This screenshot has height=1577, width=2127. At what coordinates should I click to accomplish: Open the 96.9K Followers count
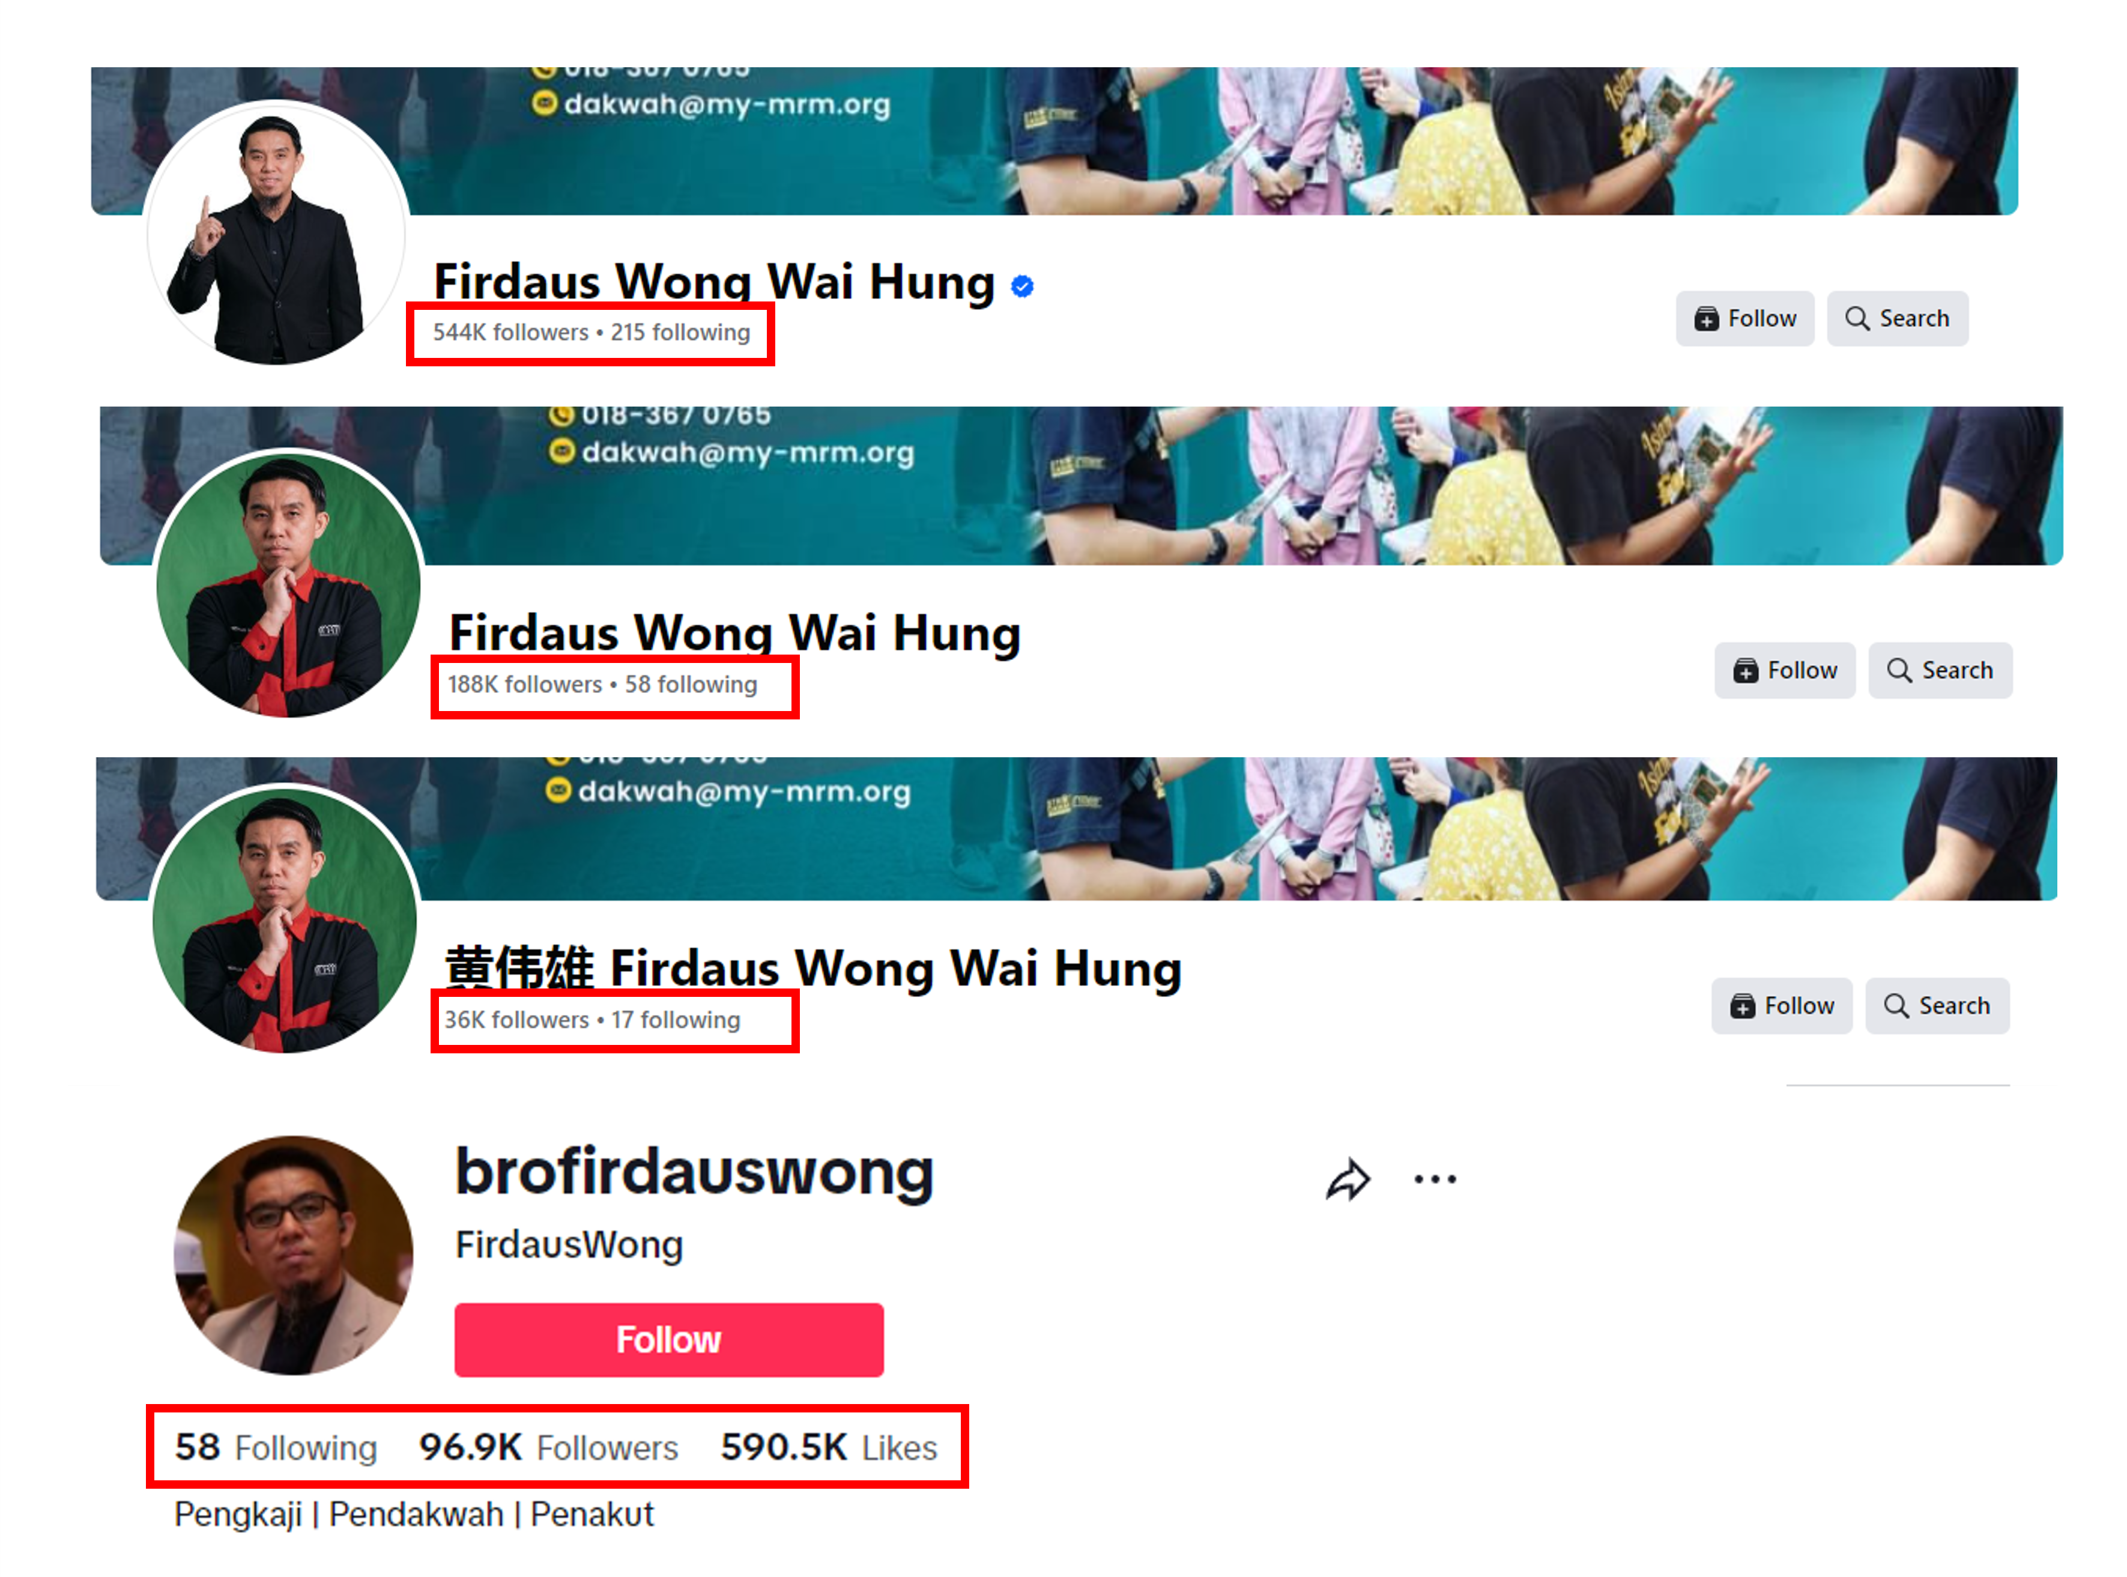pyautogui.click(x=549, y=1447)
